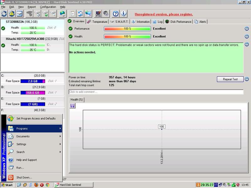Click the US language indicator in system tray
251x188 pixels.
tap(216, 185)
